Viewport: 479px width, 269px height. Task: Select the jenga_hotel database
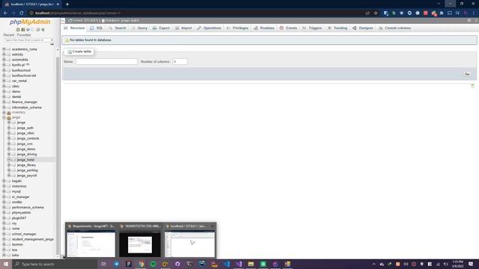[25, 160]
